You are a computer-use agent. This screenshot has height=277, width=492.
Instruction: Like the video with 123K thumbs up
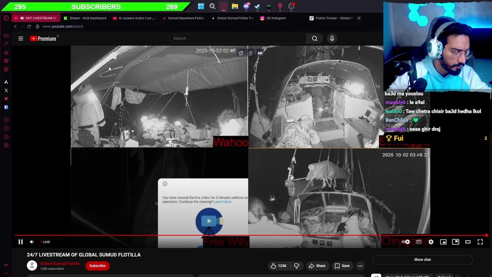coord(278,266)
